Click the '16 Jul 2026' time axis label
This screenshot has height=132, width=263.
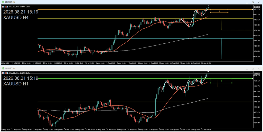click(x=5, y=63)
